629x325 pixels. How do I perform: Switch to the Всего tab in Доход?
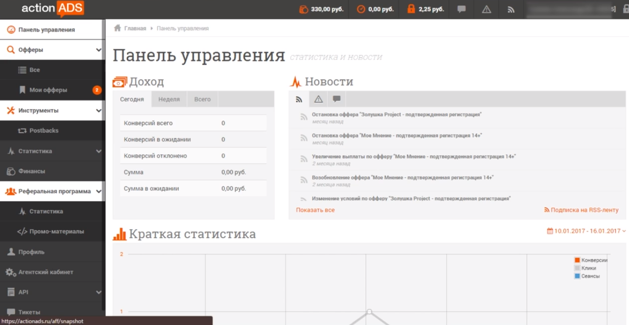[202, 99]
